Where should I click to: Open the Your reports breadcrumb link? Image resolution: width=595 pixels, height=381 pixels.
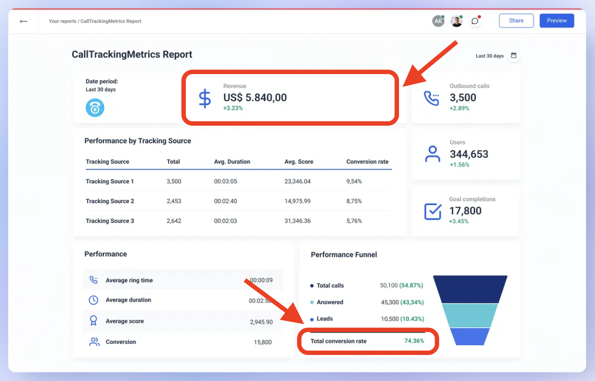(x=62, y=21)
